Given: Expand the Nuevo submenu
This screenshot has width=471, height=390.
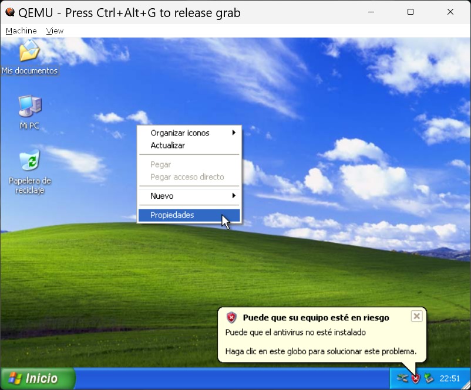Looking at the screenshot, I should point(189,196).
